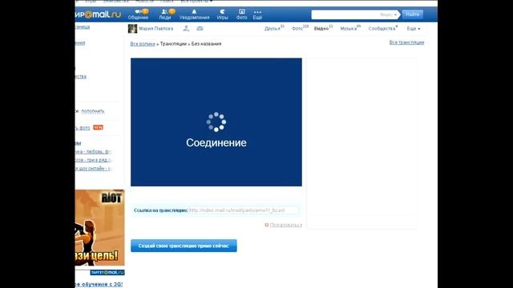The width and height of the screenshot is (513, 288).
Task: Open the Общение chat icon in header
Action: click(x=138, y=14)
